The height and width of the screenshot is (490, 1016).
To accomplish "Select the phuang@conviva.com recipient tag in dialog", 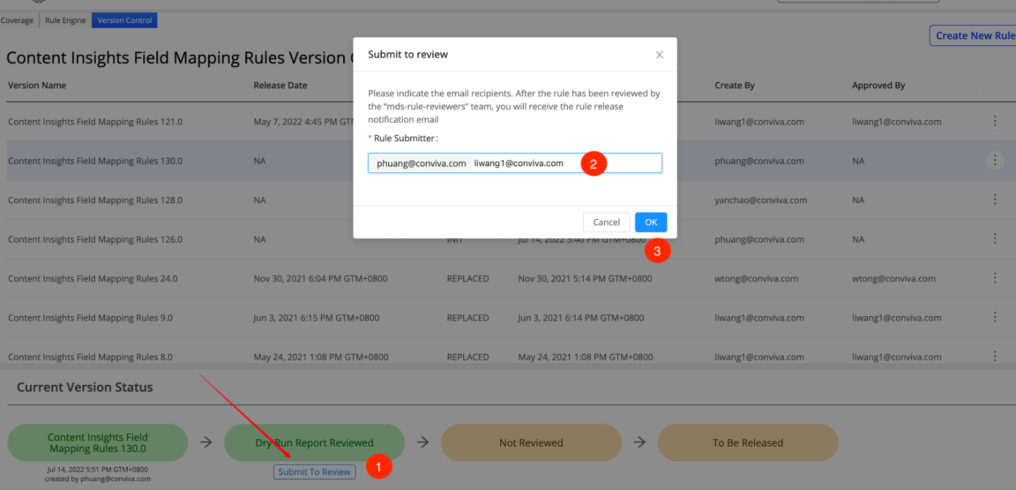I will (x=421, y=163).
